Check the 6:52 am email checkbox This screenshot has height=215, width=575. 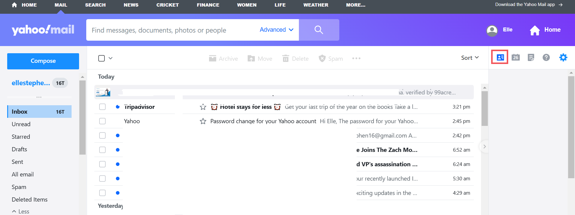(x=102, y=150)
